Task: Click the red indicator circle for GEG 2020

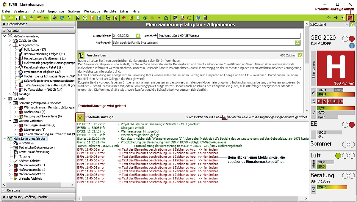Action: [x=352, y=39]
